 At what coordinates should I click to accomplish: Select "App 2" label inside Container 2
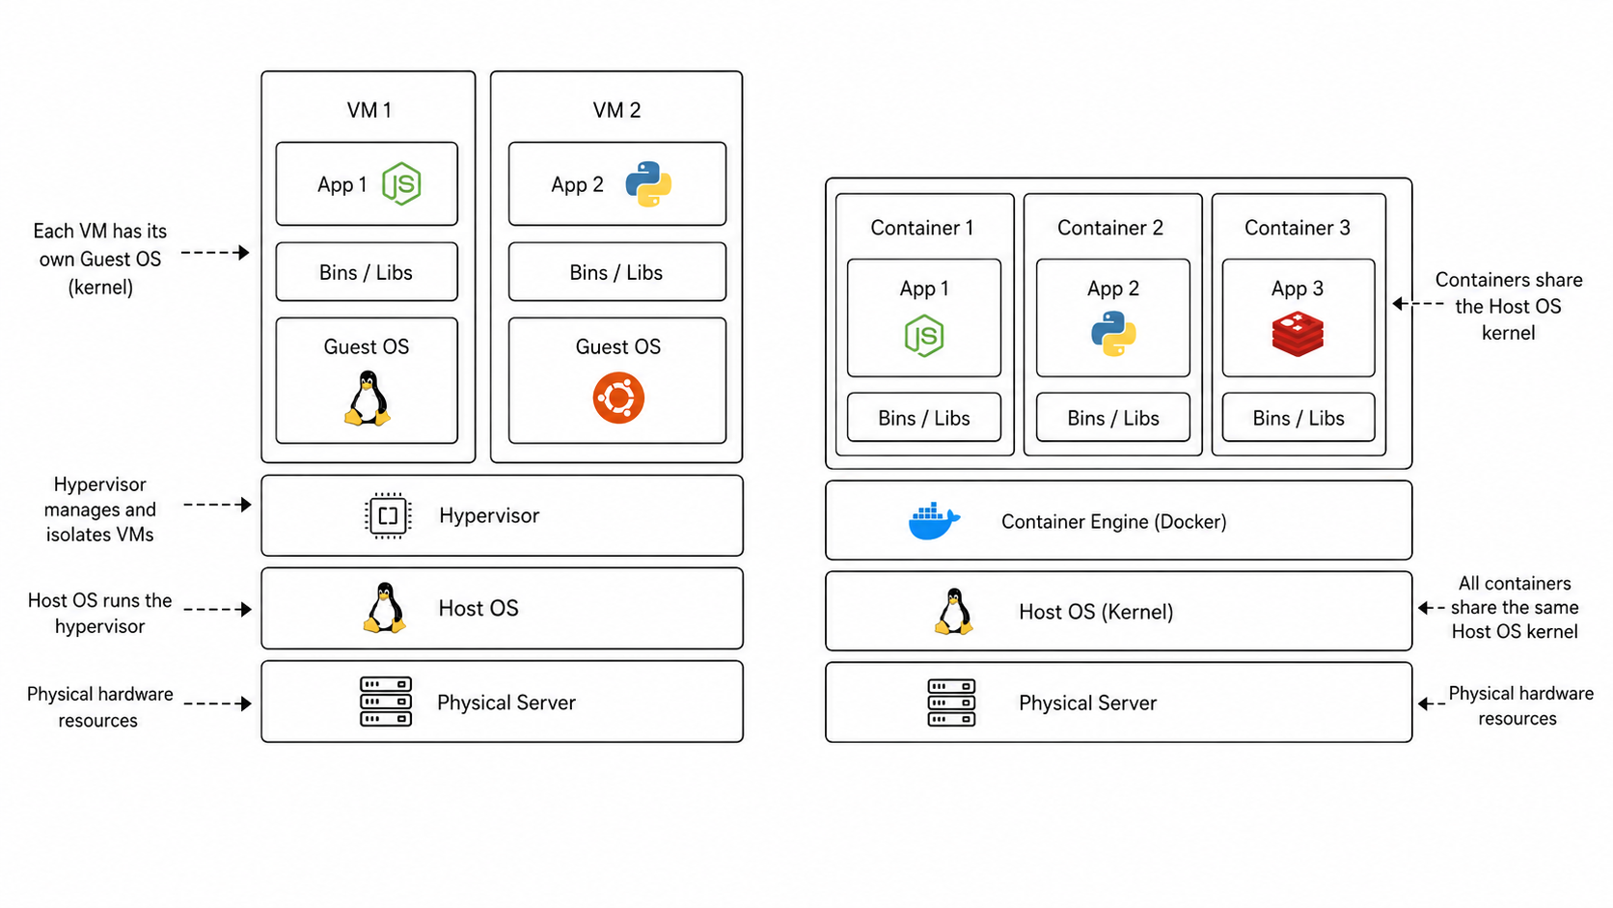tap(1113, 289)
